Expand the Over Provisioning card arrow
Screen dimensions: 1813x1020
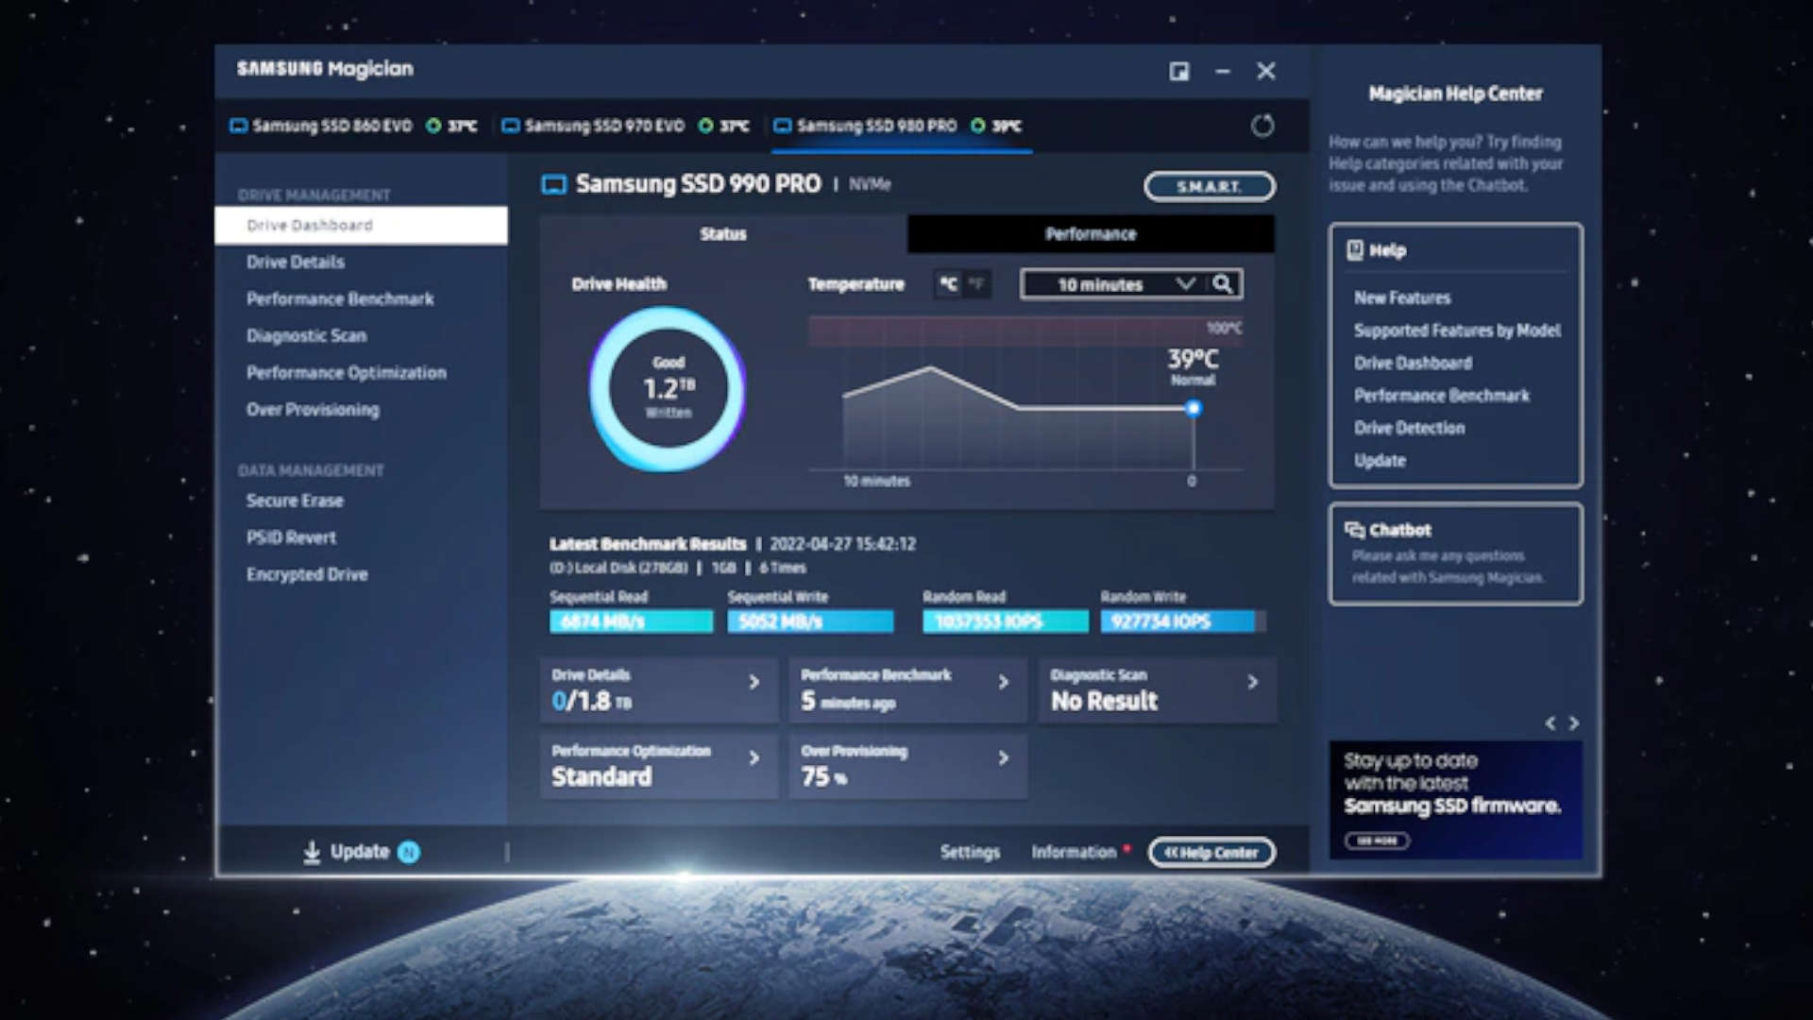click(x=1003, y=757)
